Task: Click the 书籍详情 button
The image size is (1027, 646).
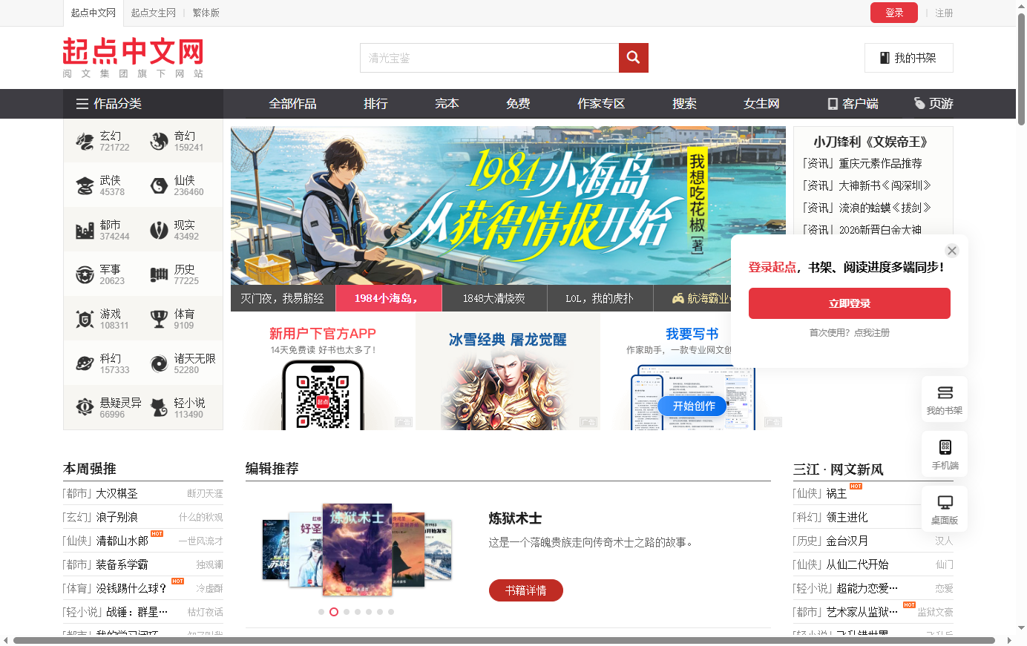Action: click(526, 590)
